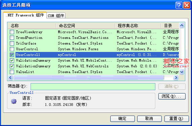Click Steema.TeeChart.Functions namespace cell

(83, 38)
